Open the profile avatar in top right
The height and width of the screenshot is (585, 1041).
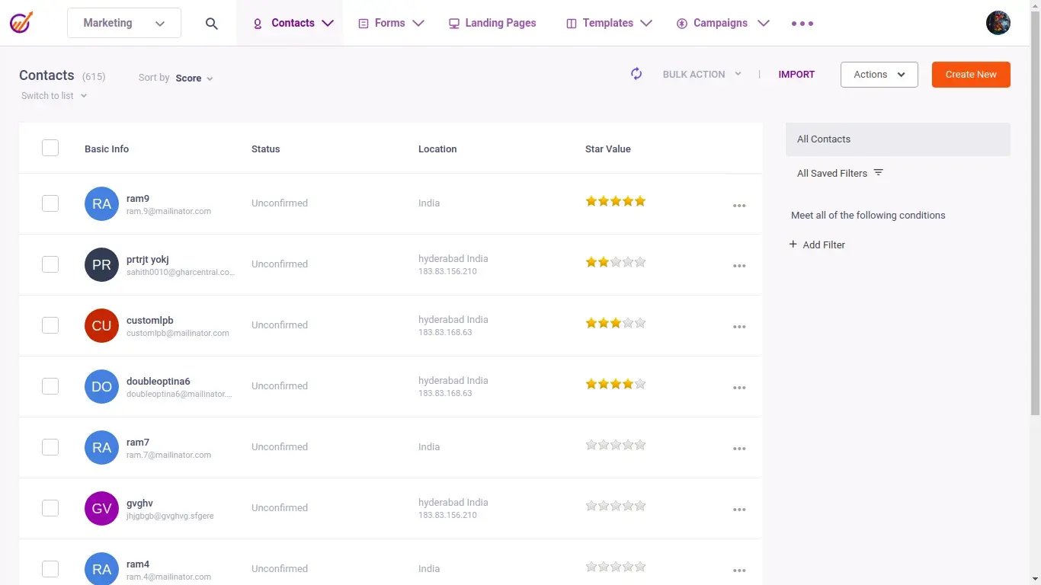point(998,22)
